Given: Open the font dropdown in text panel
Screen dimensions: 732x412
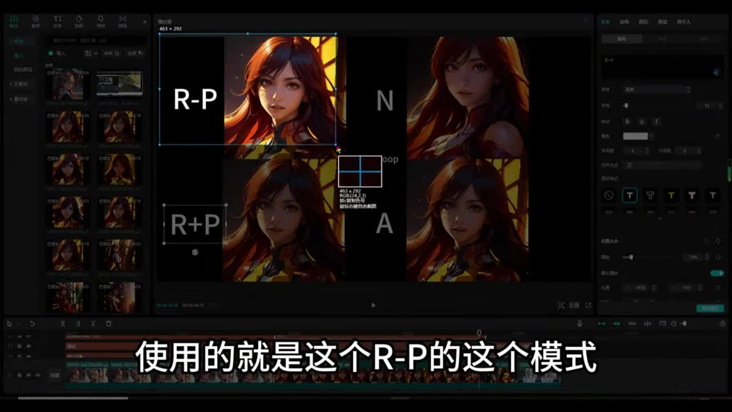Looking at the screenshot, I should pyautogui.click(x=657, y=90).
